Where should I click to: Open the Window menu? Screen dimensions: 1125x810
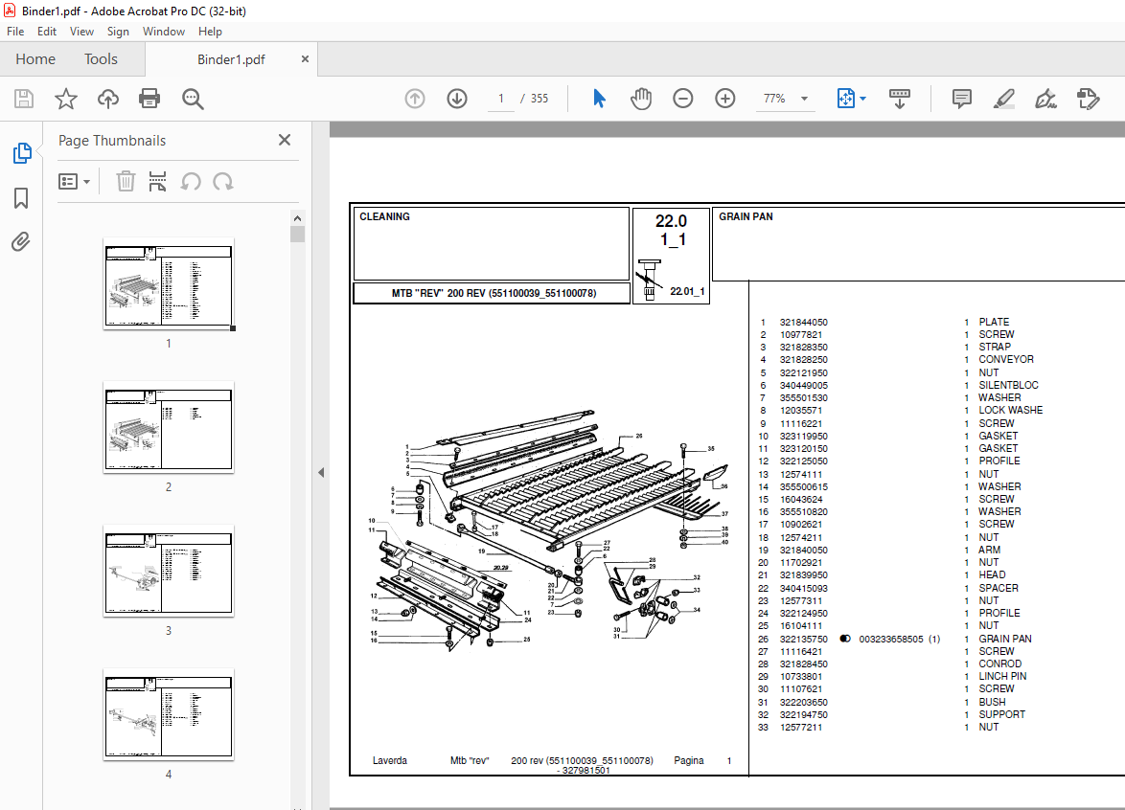[164, 32]
